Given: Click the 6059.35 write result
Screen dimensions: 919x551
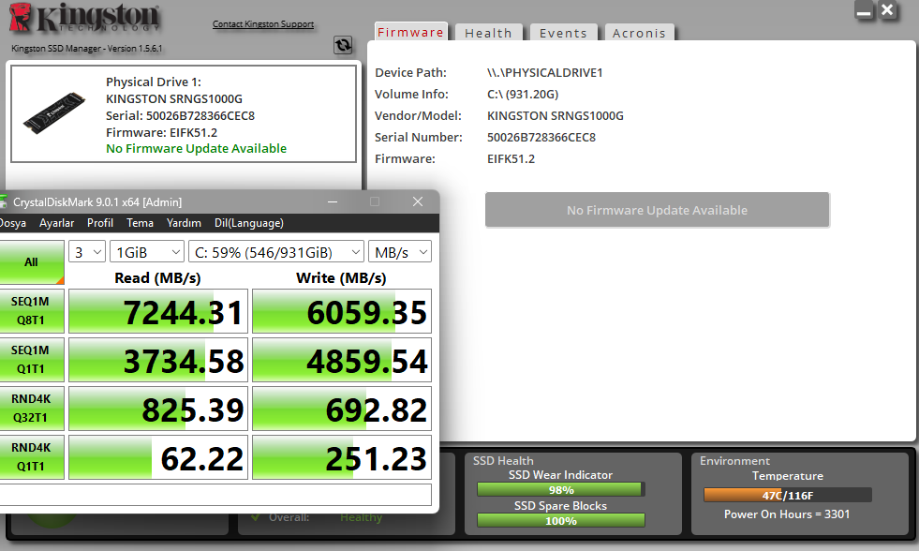Looking at the screenshot, I should click(x=342, y=311).
